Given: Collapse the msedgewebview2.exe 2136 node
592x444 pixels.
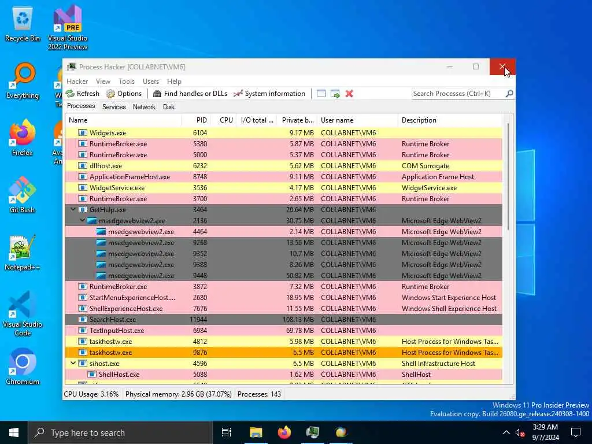Looking at the screenshot, I should pyautogui.click(x=82, y=220).
